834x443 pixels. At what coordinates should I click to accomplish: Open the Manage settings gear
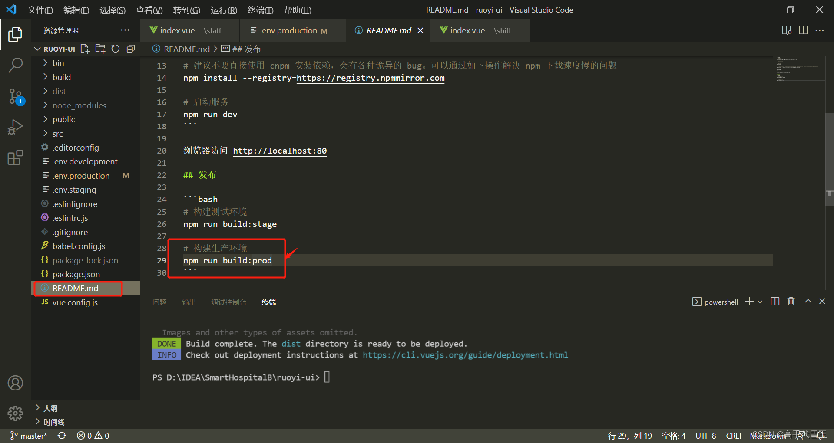tap(16, 413)
